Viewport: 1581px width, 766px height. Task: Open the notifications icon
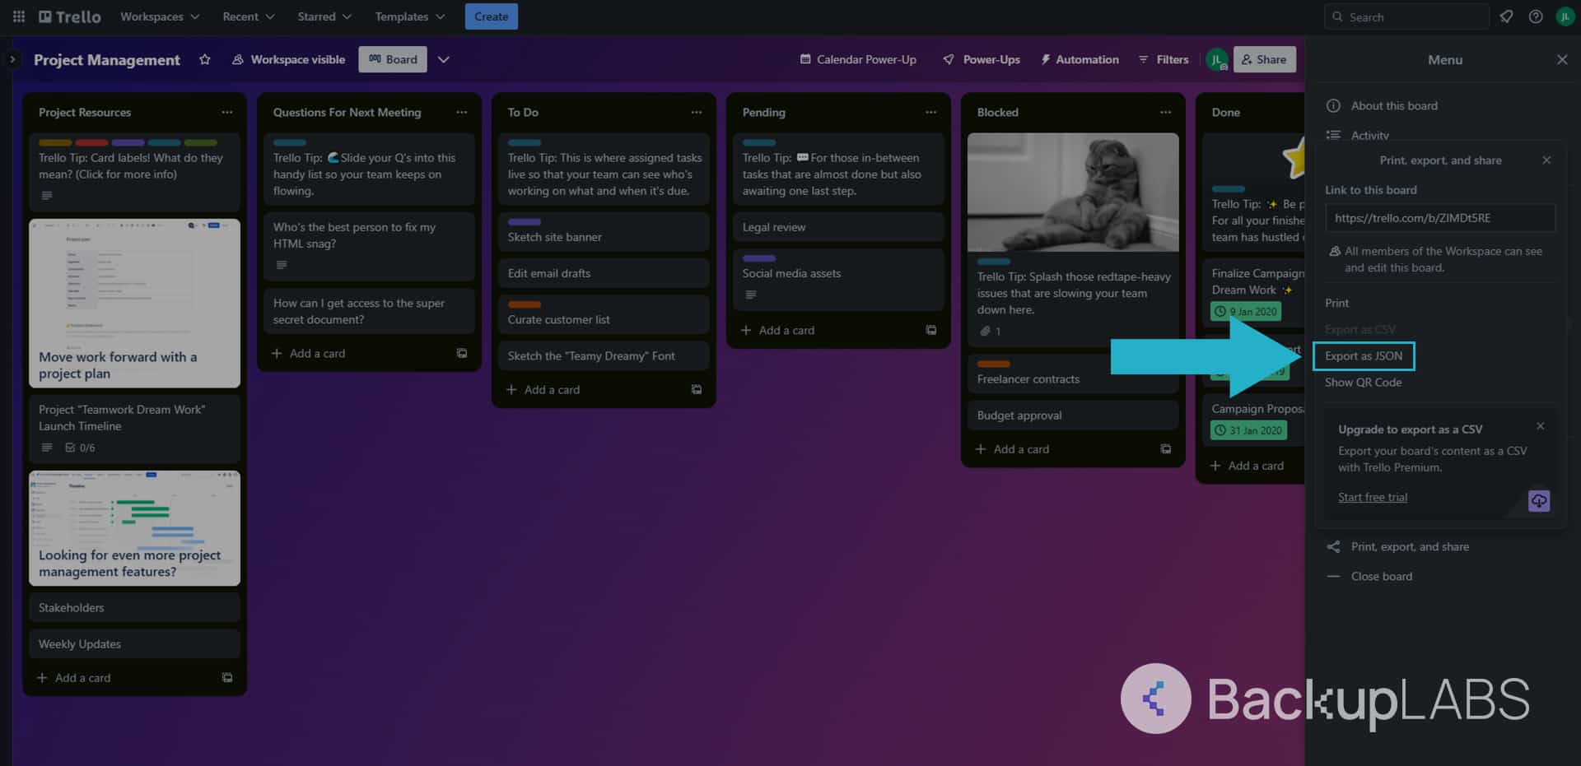pyautogui.click(x=1506, y=16)
